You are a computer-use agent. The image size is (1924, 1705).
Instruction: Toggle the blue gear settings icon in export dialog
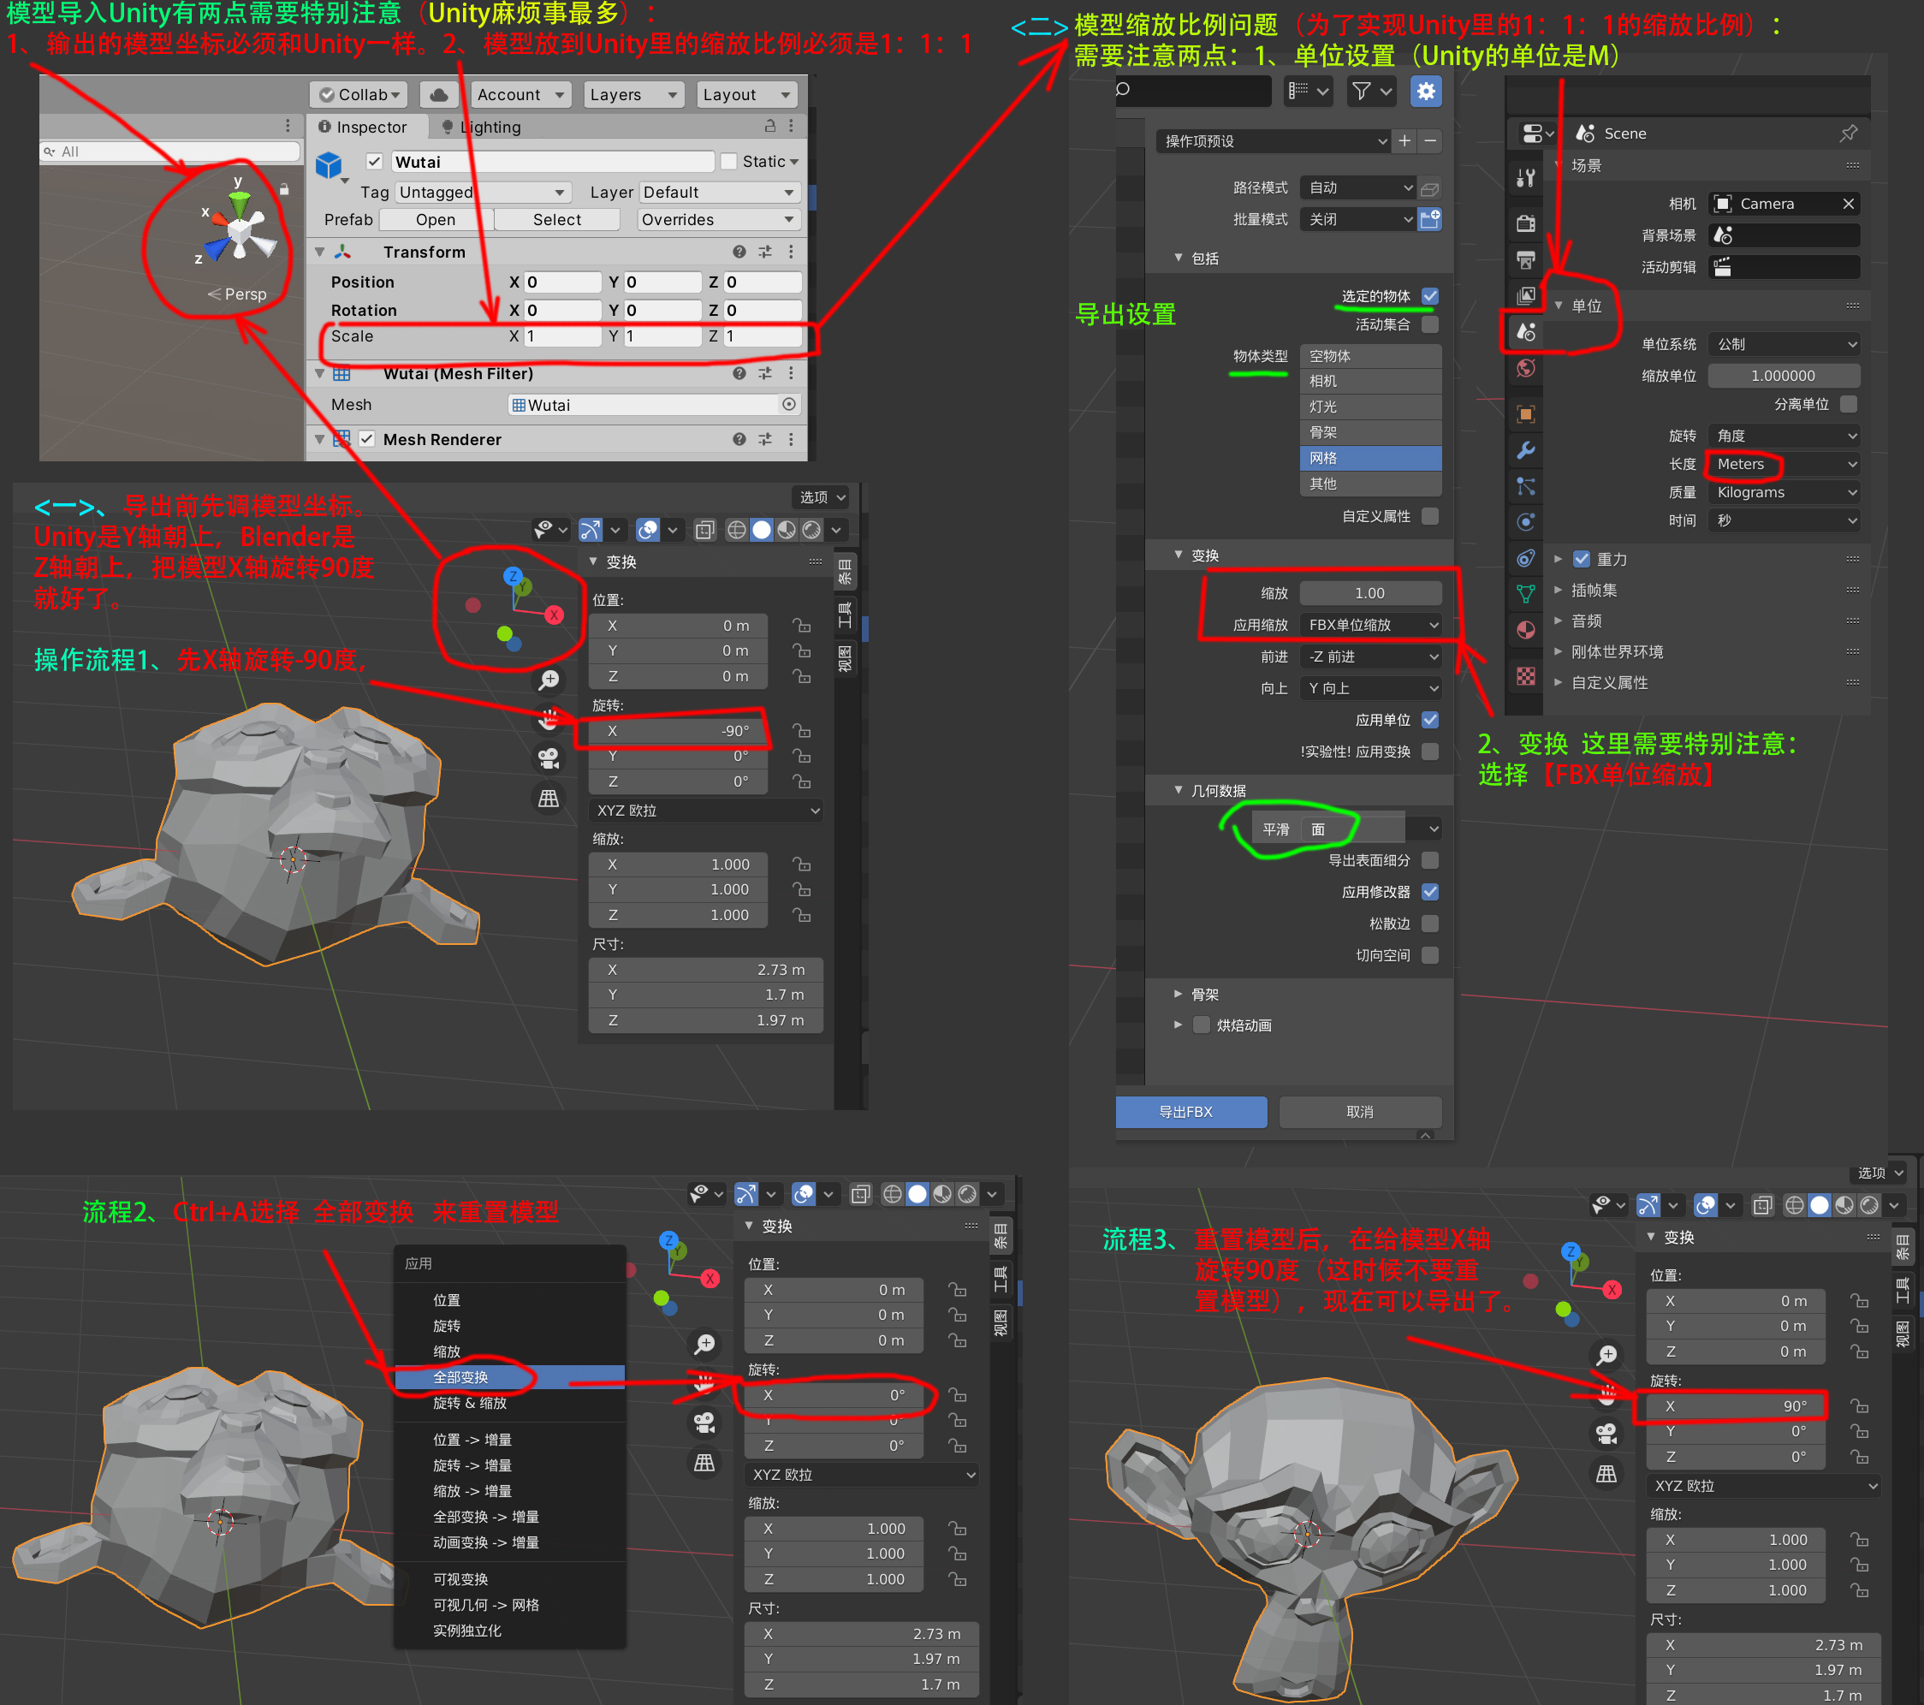click(1426, 91)
